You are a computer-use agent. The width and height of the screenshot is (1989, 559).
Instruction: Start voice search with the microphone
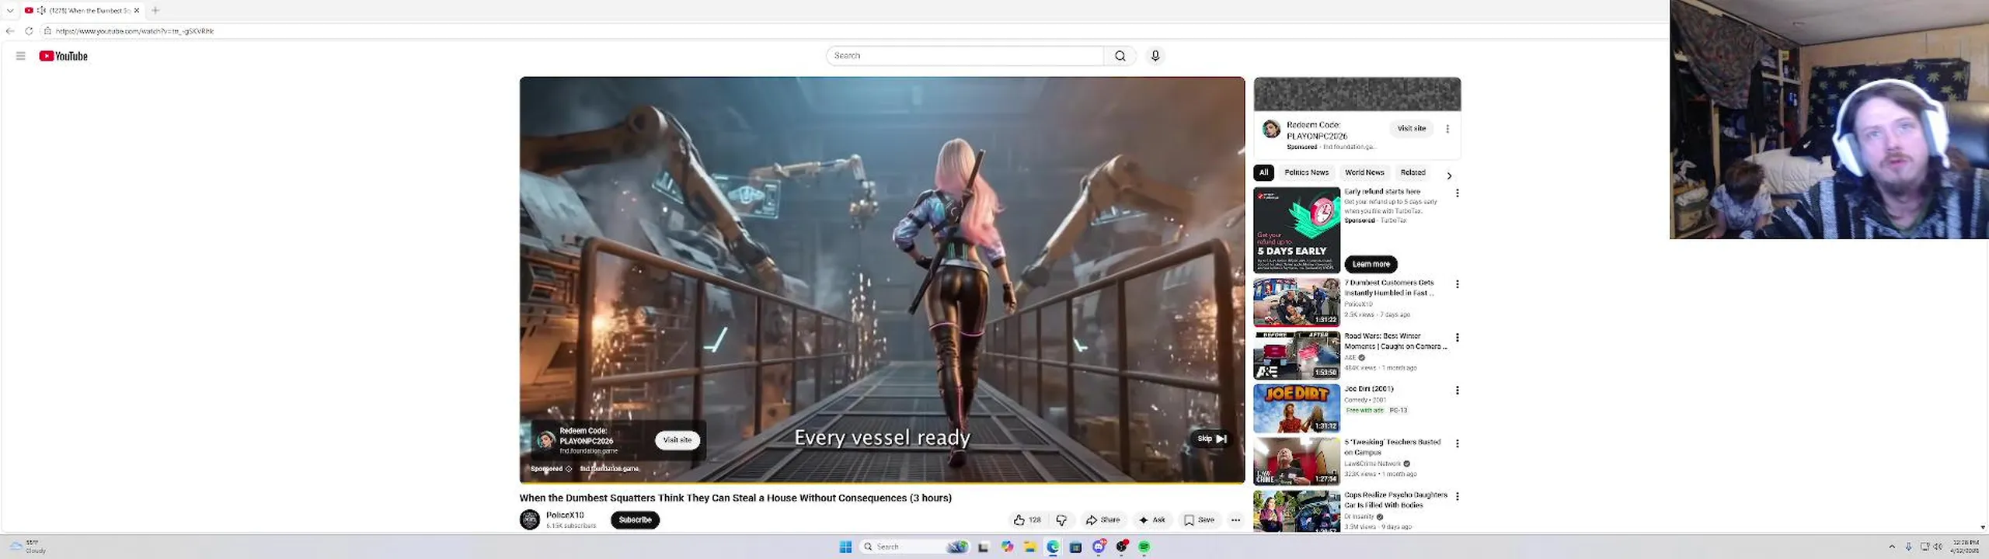click(1155, 56)
